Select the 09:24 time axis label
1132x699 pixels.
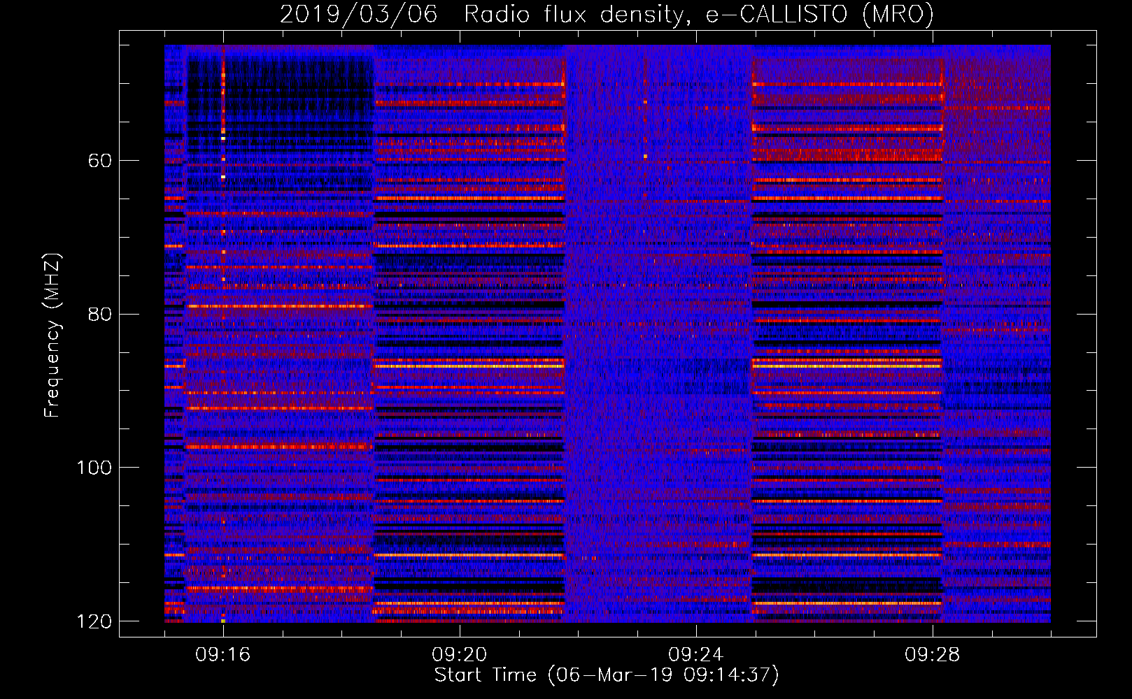pyautogui.click(x=695, y=655)
